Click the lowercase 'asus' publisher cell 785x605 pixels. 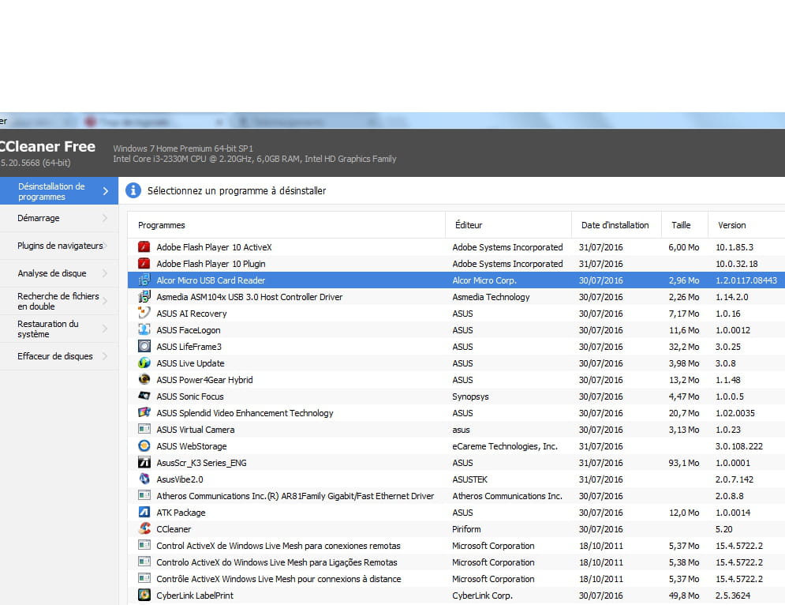pyautogui.click(x=461, y=430)
